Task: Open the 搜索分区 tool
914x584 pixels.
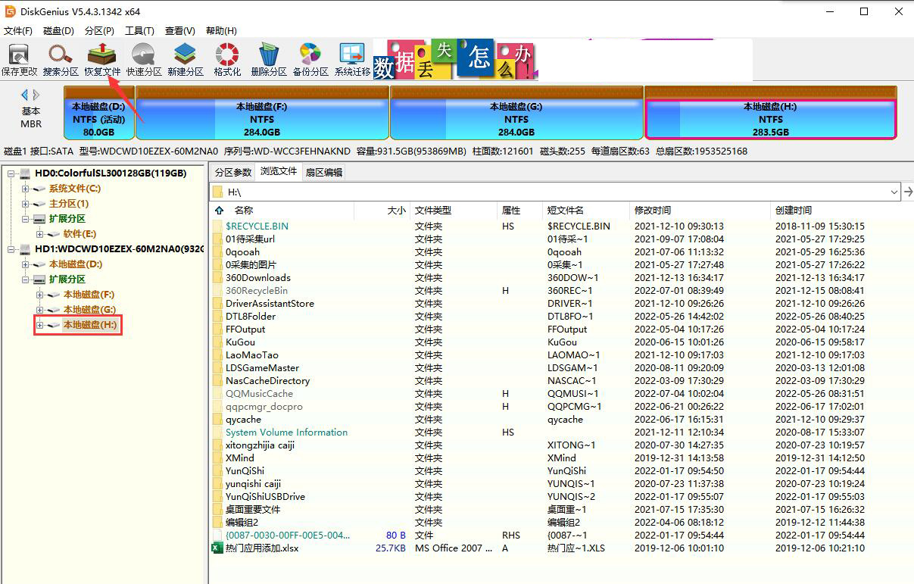Action: [61, 59]
